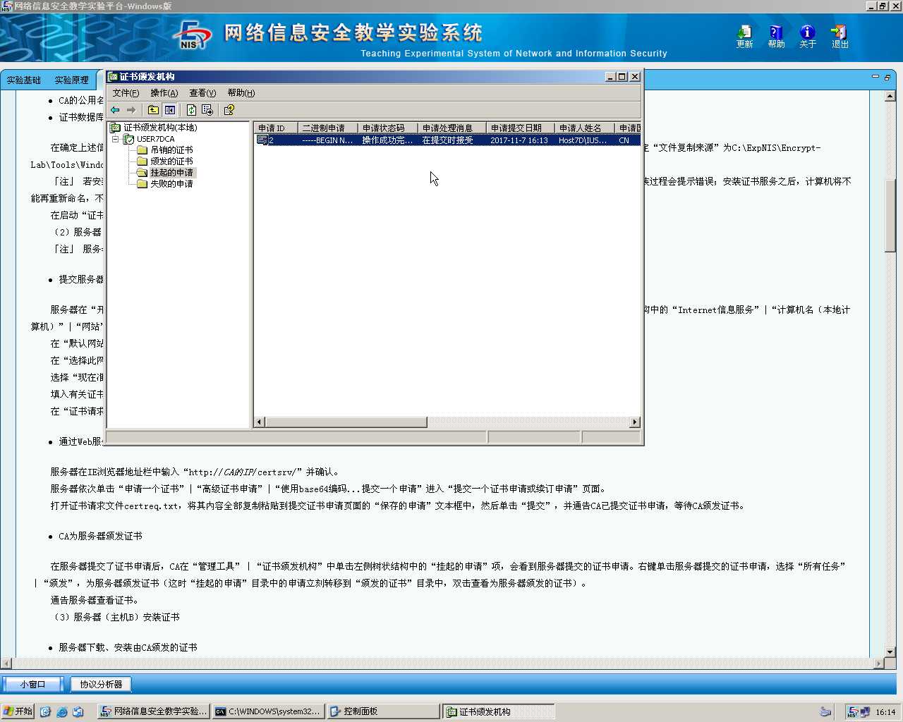Viewport: 903px width, 722px height.
Task: Collapse the USER7DCA tree node
Action: pos(116,139)
